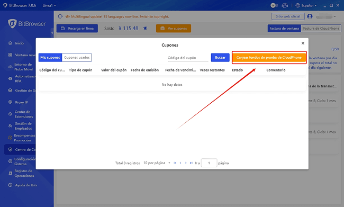Screen dimensions: 344x207
Task: Open the customer support headset icon
Action: pos(285,5)
